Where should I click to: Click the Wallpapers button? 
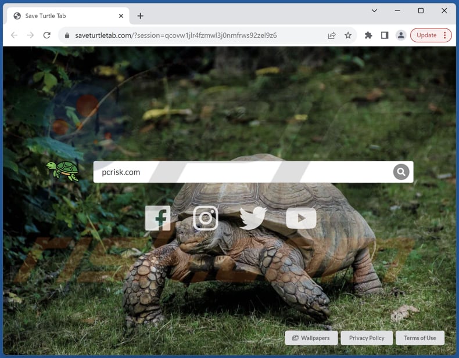pyautogui.click(x=311, y=338)
